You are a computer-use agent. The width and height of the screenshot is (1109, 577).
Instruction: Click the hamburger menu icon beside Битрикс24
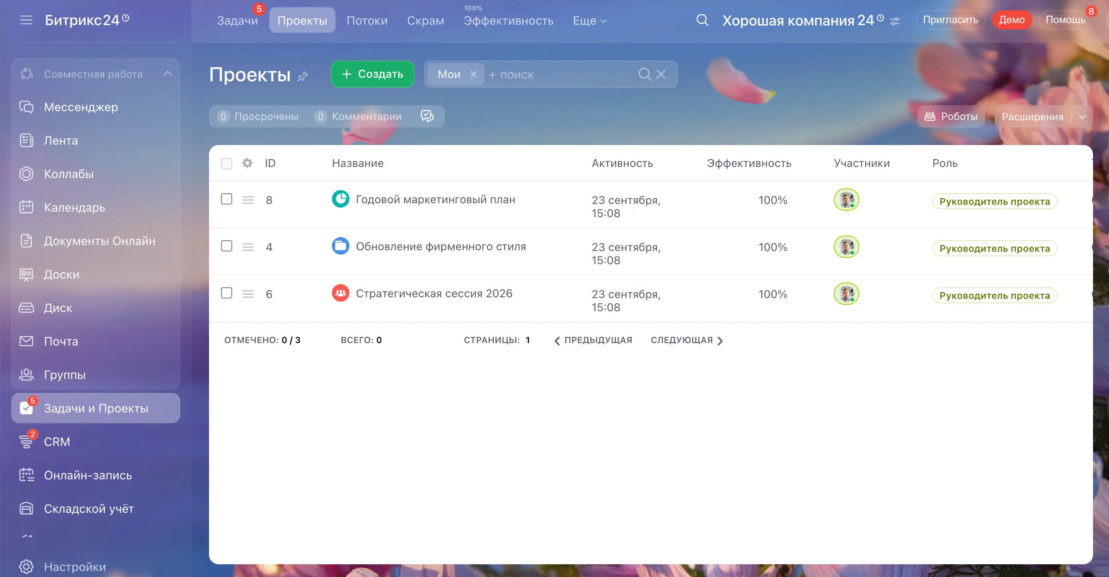(26, 20)
